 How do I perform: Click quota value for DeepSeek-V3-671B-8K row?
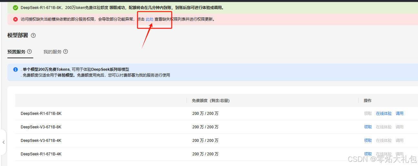[x=205, y=127]
